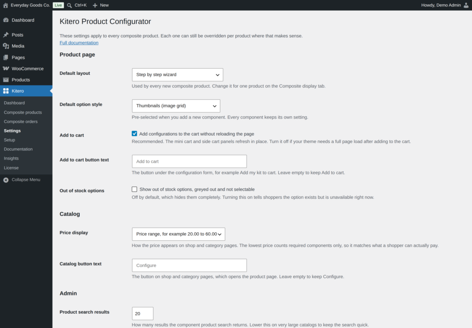This screenshot has width=472, height=328.
Task: Click Collapse Menu text
Action: pyautogui.click(x=26, y=180)
